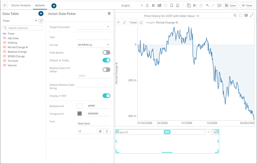Switch to the Stocks Analysis tab
Viewport: 257px width, 164px height.
(21, 6)
